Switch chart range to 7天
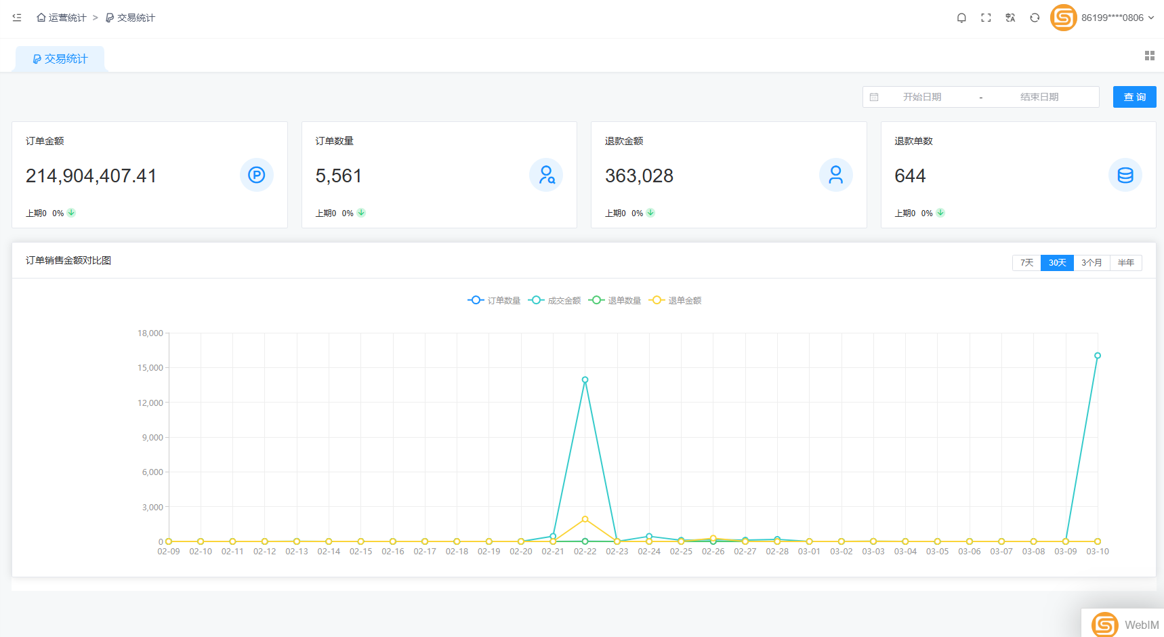 [1026, 263]
